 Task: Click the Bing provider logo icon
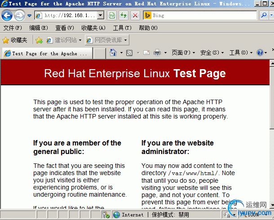(147, 16)
